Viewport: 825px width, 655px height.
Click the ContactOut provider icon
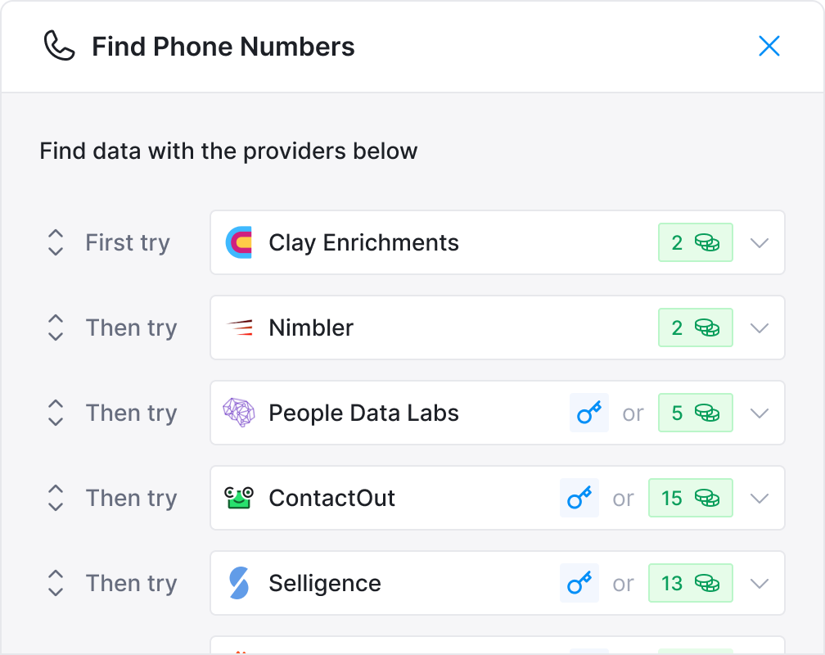(x=238, y=498)
